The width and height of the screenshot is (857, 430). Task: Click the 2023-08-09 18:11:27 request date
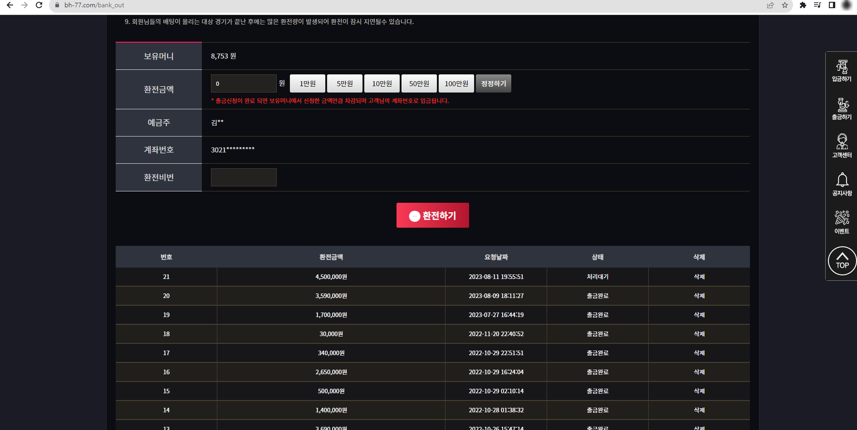(x=496, y=296)
